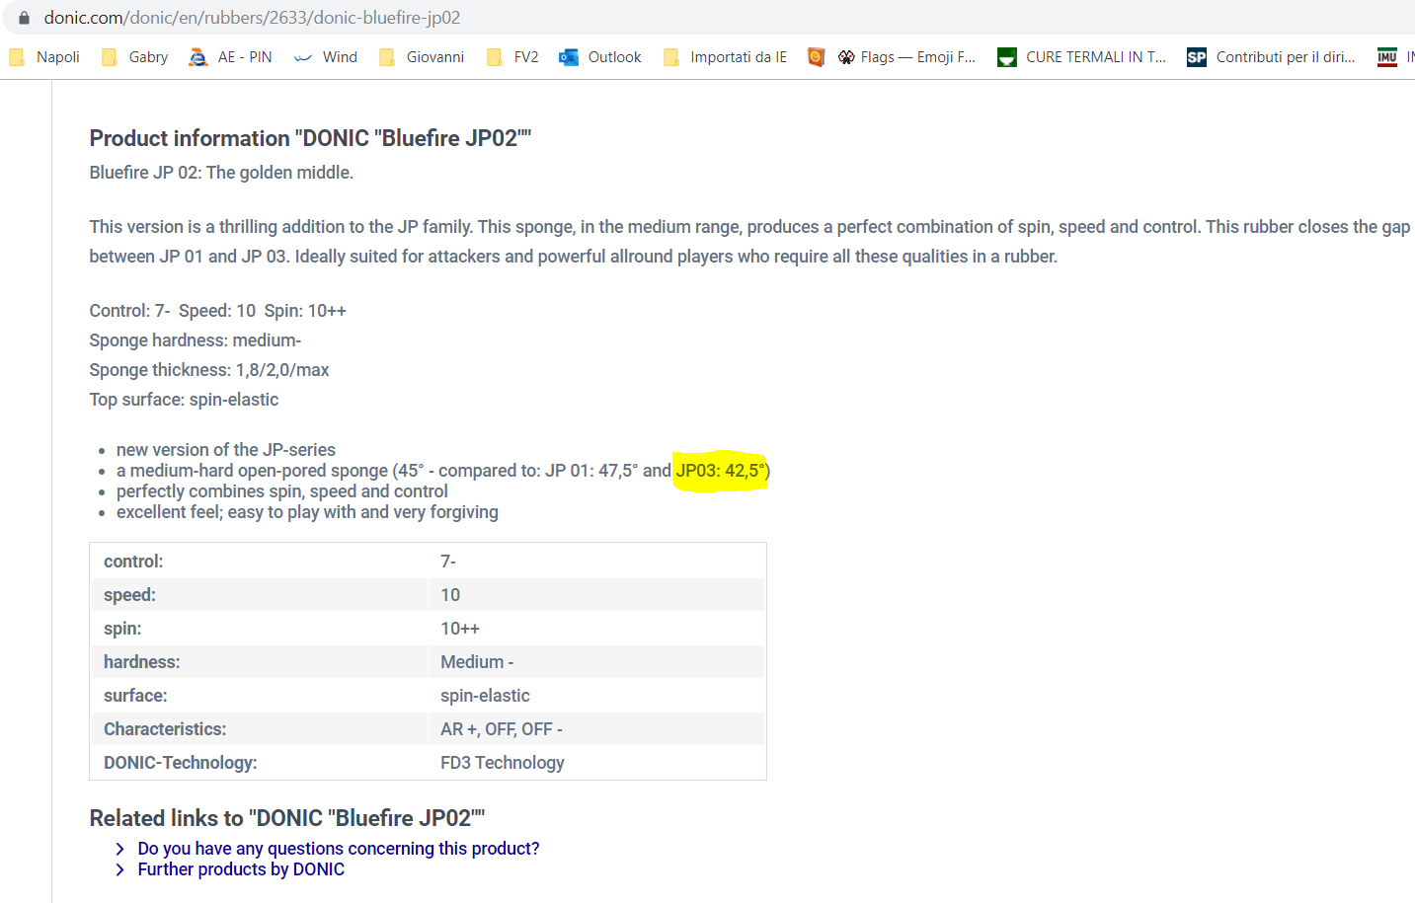Click 'perfectly combines spin, speed and control' bullet
Viewport: 1415px width, 903px height.
[282, 491]
